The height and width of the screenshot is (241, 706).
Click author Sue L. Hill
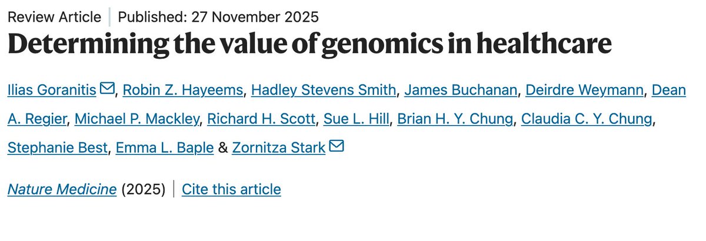[357, 119]
